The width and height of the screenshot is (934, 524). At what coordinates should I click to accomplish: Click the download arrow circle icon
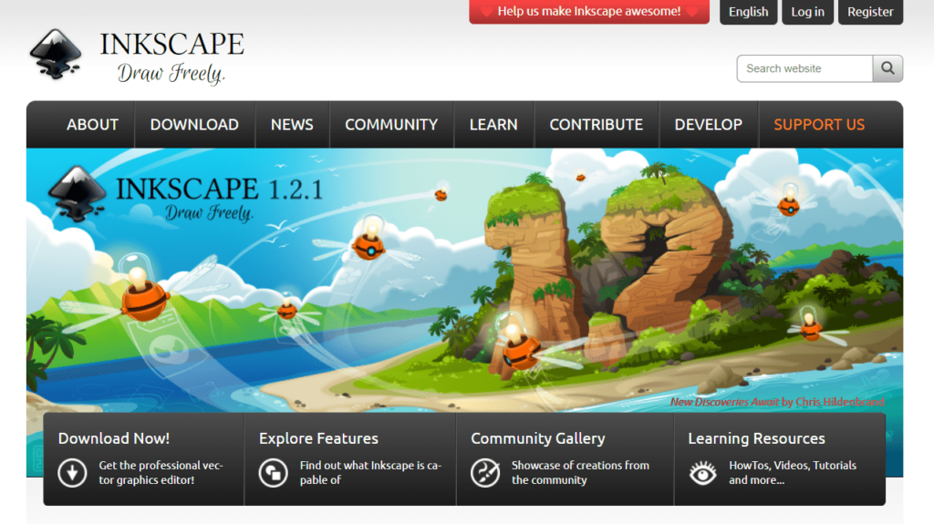point(72,472)
